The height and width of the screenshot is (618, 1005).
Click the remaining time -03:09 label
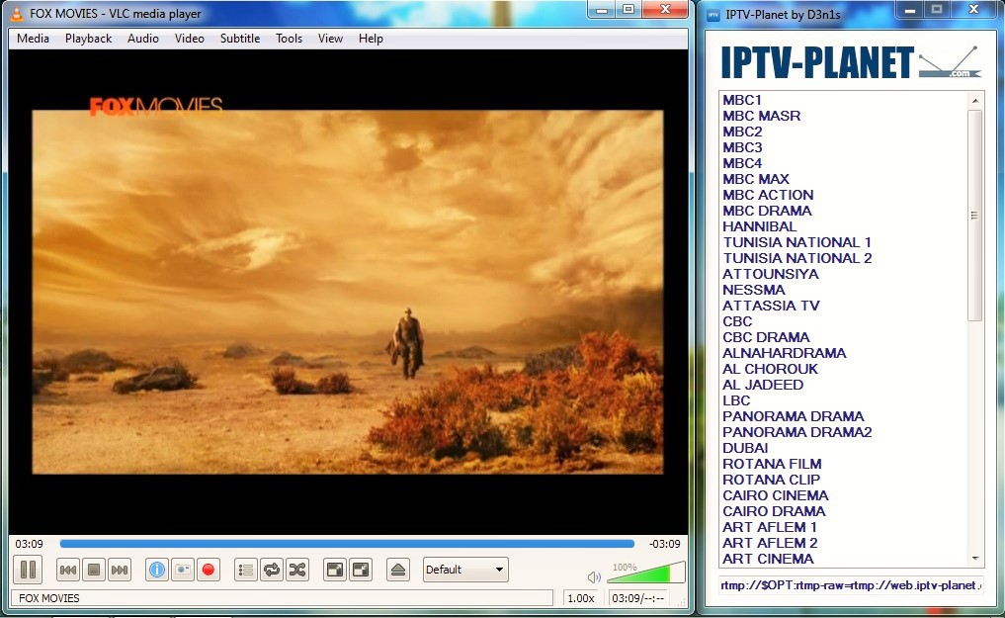click(x=665, y=544)
